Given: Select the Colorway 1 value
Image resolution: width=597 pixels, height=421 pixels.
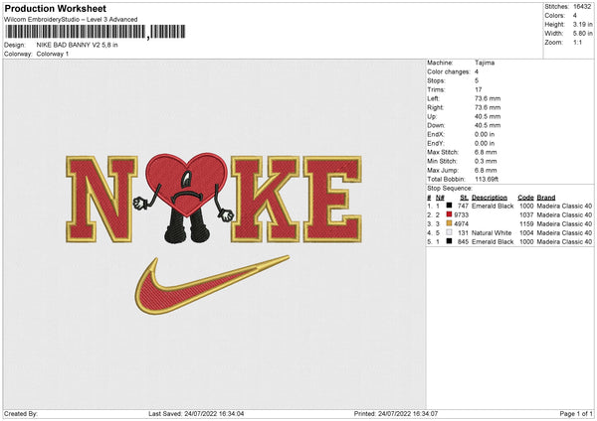Looking at the screenshot, I should tap(53, 54).
